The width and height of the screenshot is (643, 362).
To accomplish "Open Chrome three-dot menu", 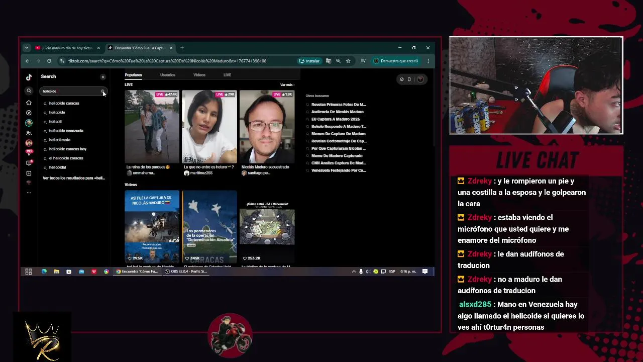I will click(428, 61).
